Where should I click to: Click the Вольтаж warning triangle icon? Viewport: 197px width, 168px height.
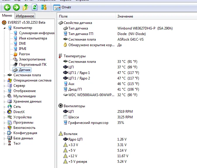tap(61, 134)
